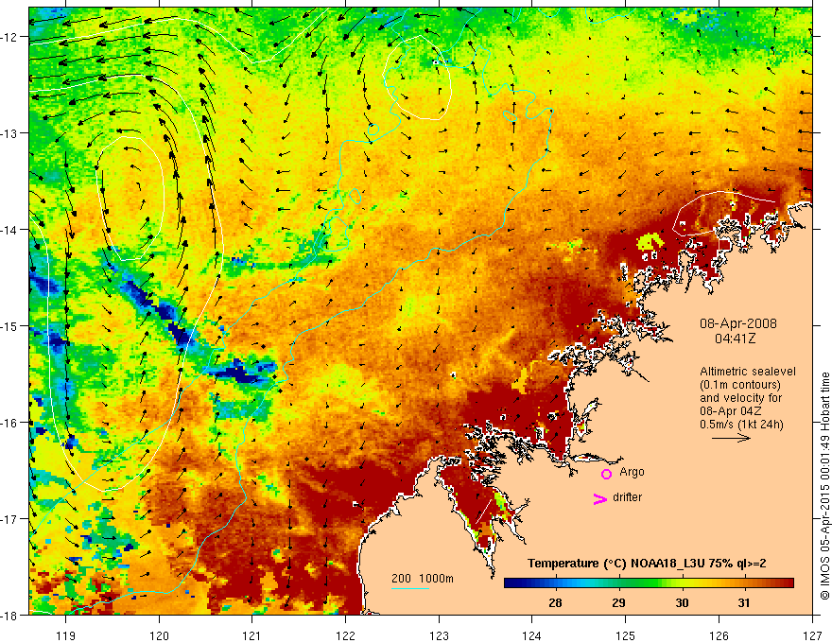Click latitude axis label -15
This screenshot has width=832, height=643.
click(9, 325)
